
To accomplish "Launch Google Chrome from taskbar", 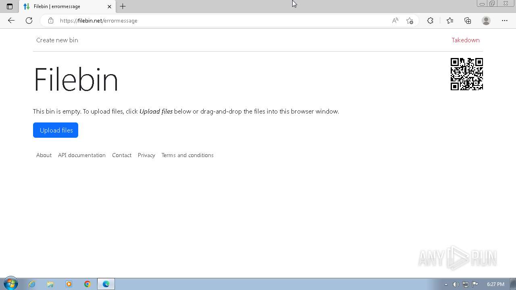I will [x=87, y=284].
